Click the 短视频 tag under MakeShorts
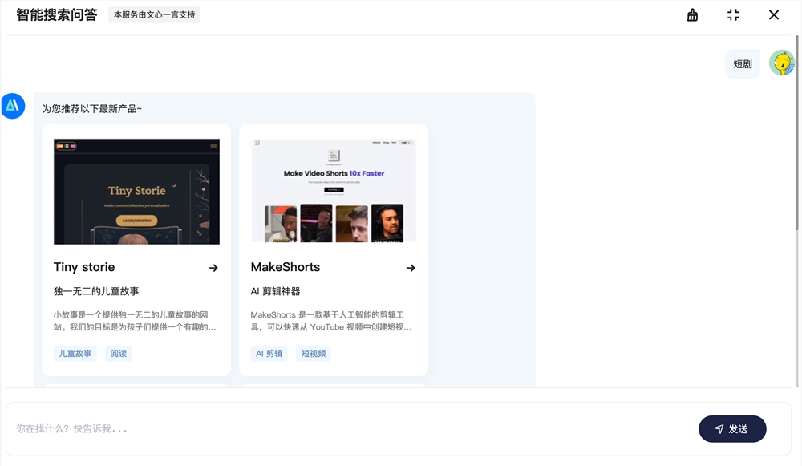Image resolution: width=802 pixels, height=466 pixels. point(313,353)
